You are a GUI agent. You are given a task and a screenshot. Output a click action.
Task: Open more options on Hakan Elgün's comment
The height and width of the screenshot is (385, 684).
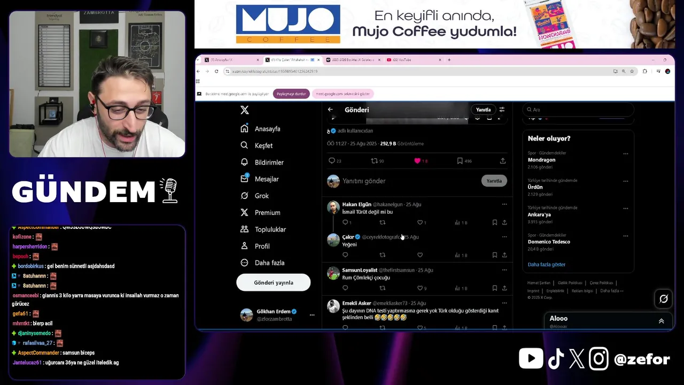coord(504,204)
